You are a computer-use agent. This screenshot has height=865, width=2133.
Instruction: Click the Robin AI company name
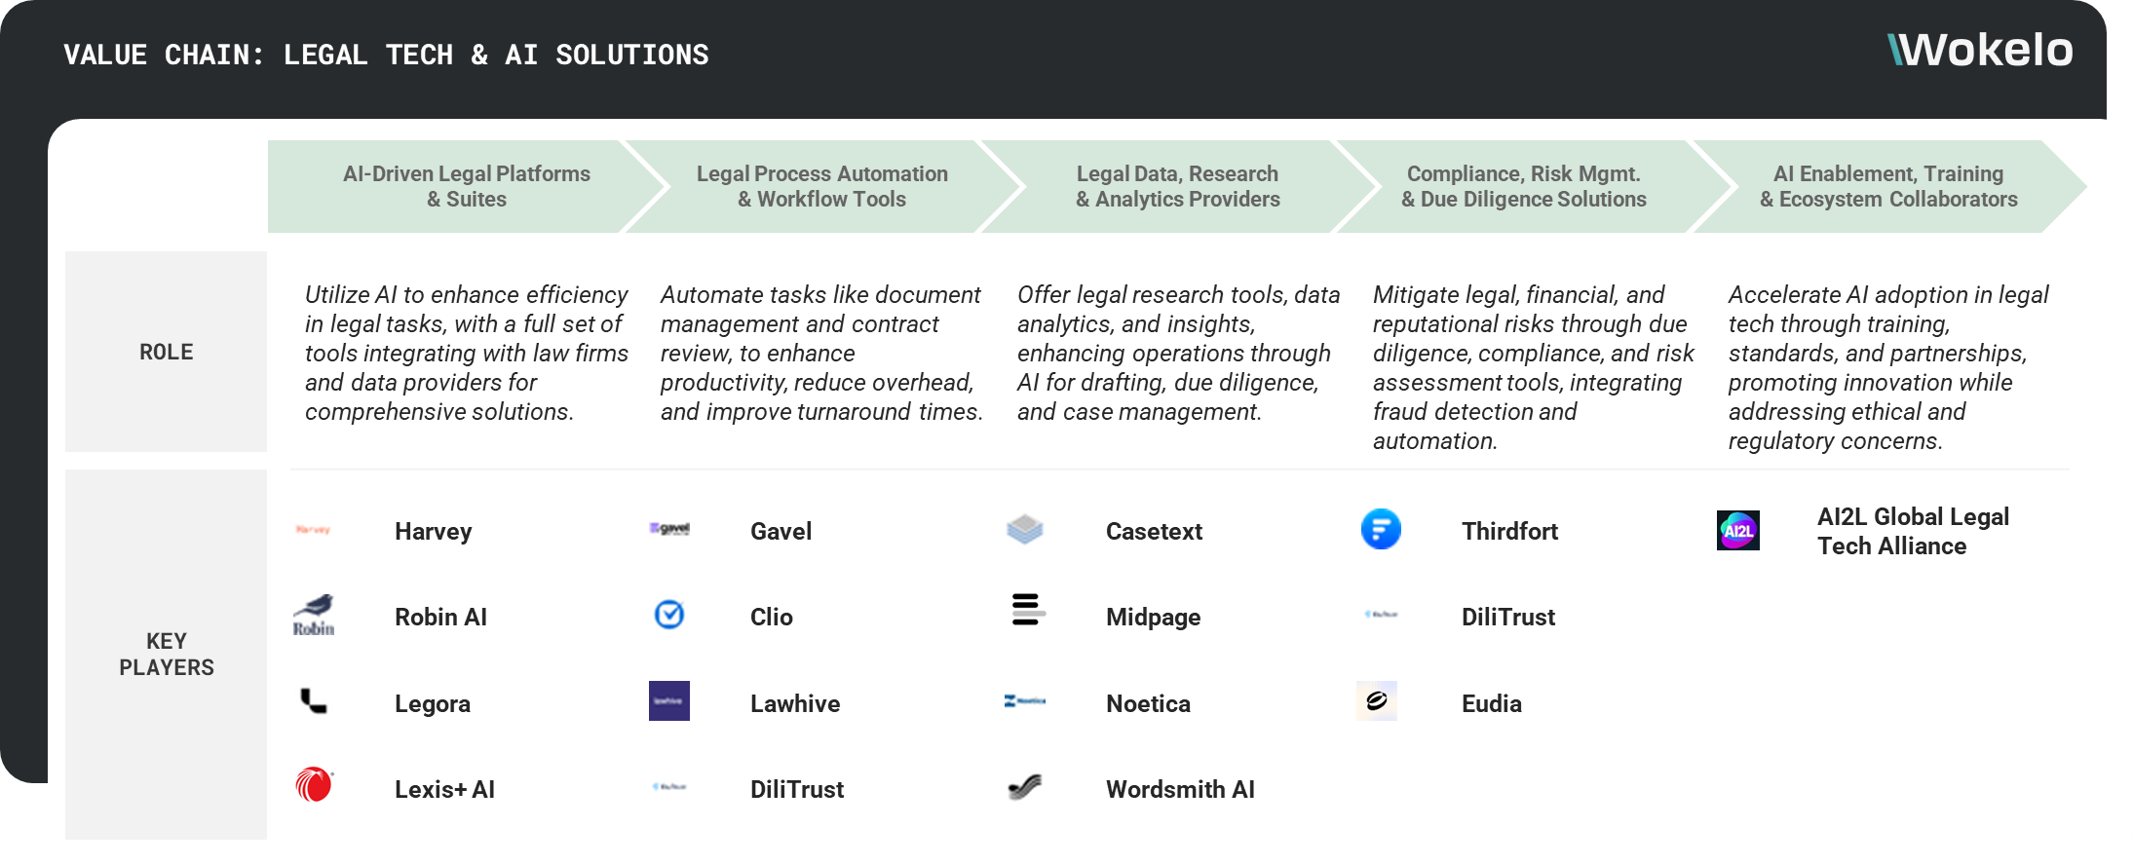click(440, 617)
